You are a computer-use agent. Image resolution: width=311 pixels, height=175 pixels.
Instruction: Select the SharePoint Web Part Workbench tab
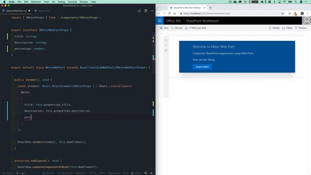click(187, 8)
